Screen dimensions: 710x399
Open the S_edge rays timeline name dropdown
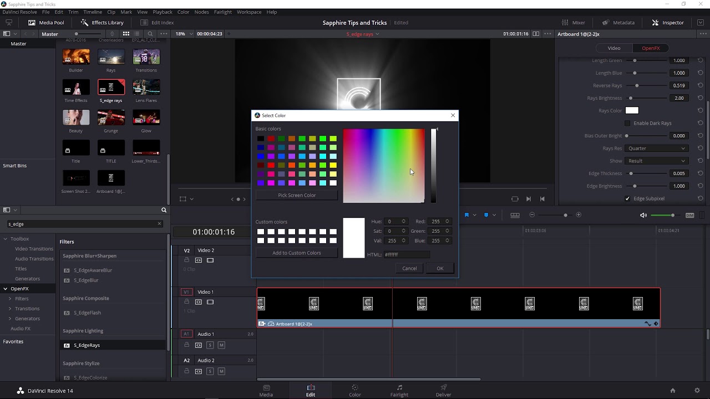pos(363,34)
